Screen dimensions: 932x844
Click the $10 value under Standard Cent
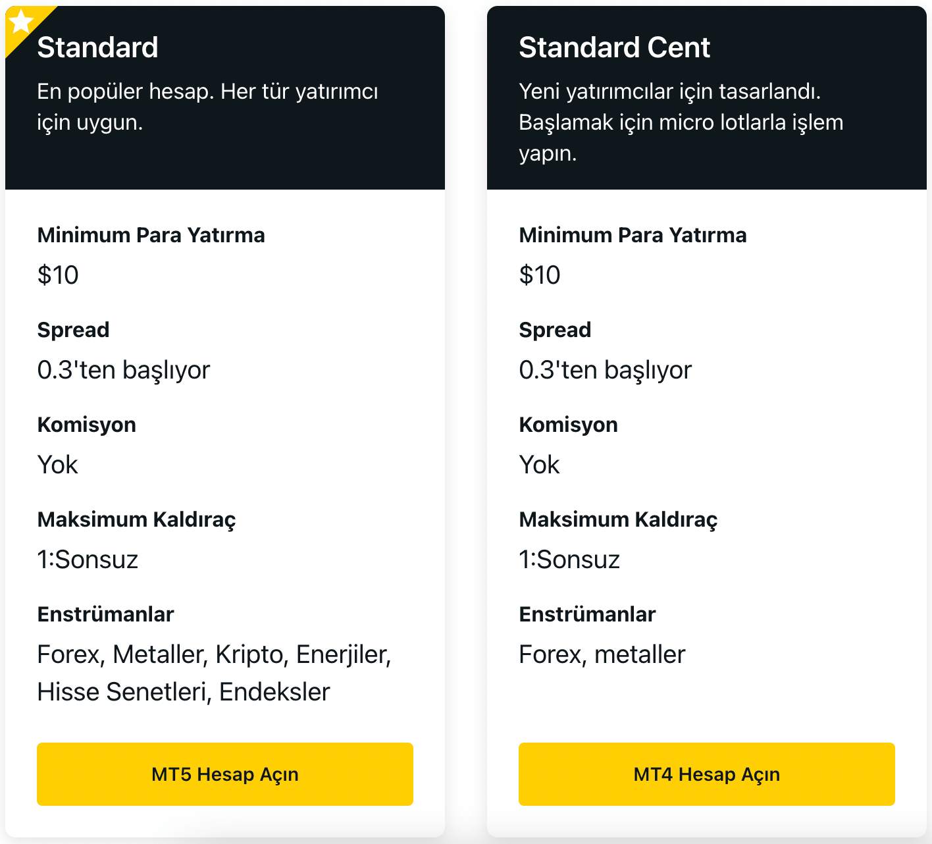[539, 275]
